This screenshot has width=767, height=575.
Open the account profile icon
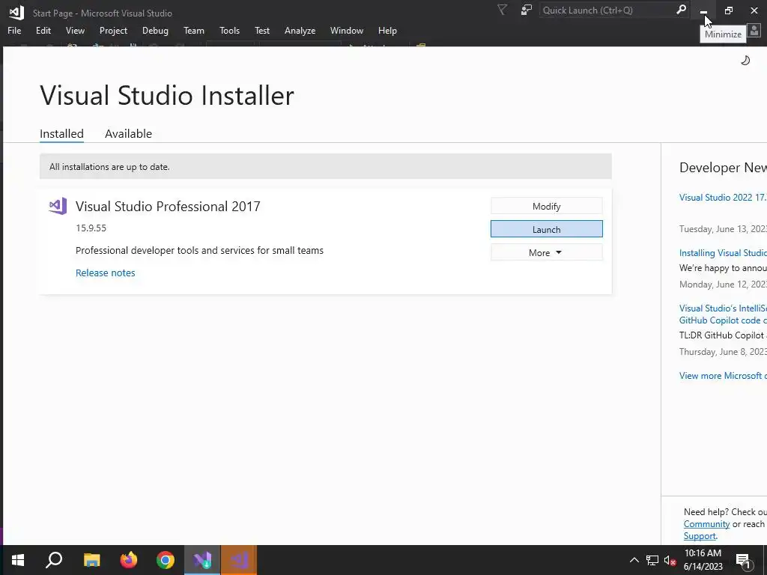pyautogui.click(x=754, y=31)
